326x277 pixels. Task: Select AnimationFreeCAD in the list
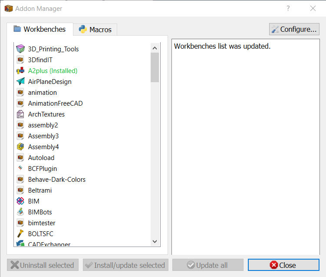pos(55,103)
